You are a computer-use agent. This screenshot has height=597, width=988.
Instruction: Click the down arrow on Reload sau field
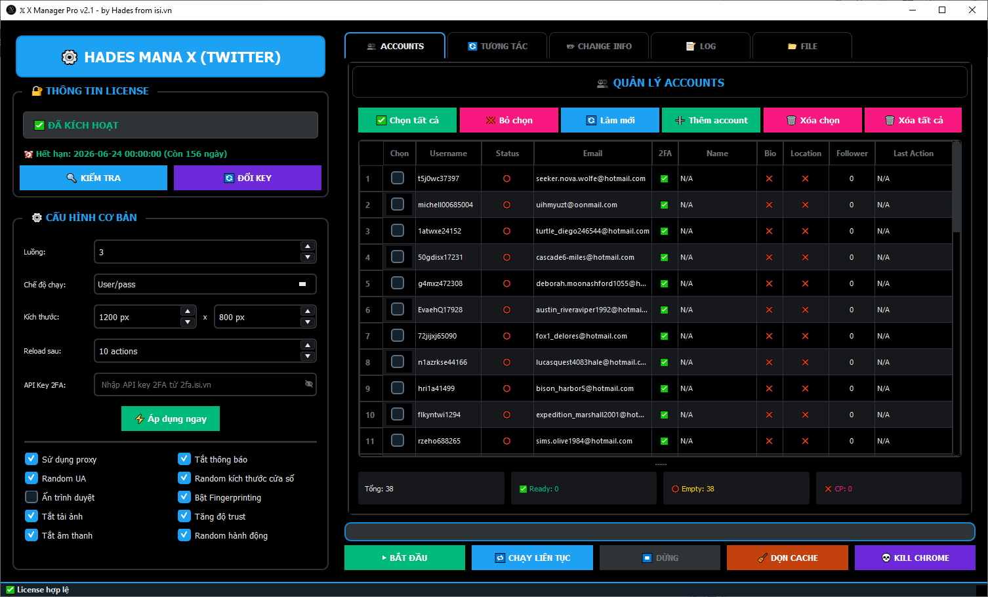pos(308,356)
